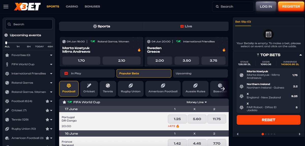Expand Roland Garros. Women in sidebar
The image size is (305, 146).
pyautogui.click(x=51, y=92)
